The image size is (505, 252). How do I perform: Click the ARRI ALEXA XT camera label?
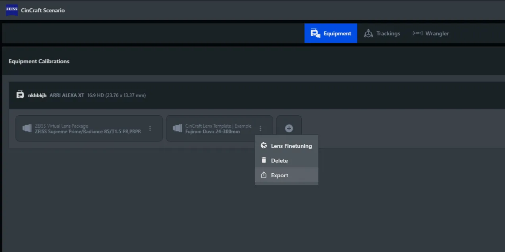pos(67,95)
